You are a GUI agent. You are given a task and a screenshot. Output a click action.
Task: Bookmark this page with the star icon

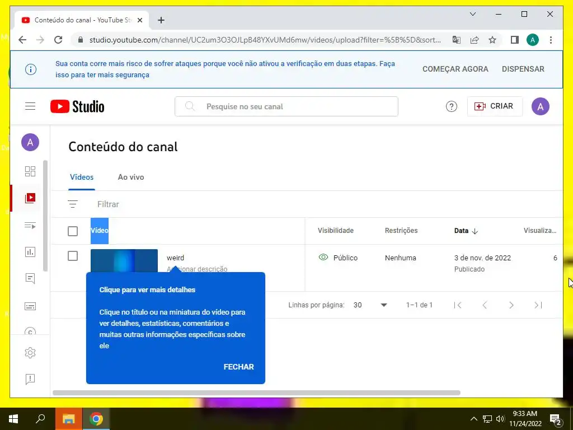coord(492,40)
